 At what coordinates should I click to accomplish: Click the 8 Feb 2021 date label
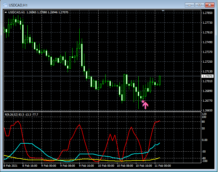[x=11, y=166]
